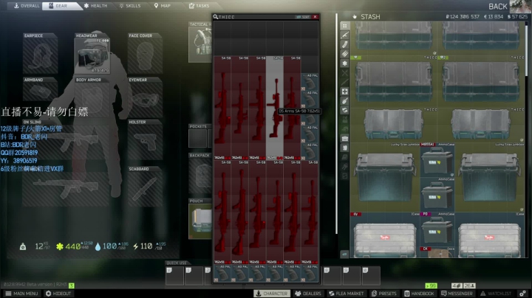This screenshot has height=298, width=532.
Task: Sort items in THICC window
Action: coord(302,16)
